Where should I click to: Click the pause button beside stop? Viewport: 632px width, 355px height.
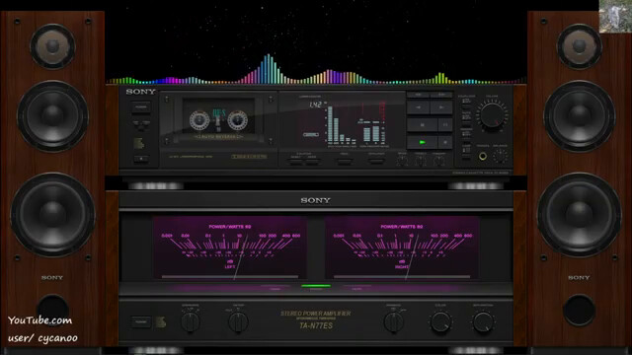coord(445,125)
